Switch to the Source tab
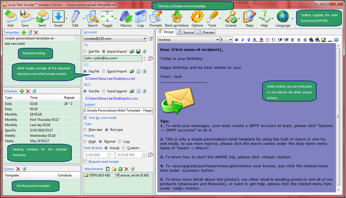The height and width of the screenshot is (198, 346). [186, 32]
